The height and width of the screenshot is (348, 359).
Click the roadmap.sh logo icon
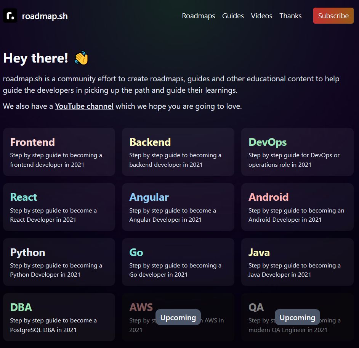[10, 16]
